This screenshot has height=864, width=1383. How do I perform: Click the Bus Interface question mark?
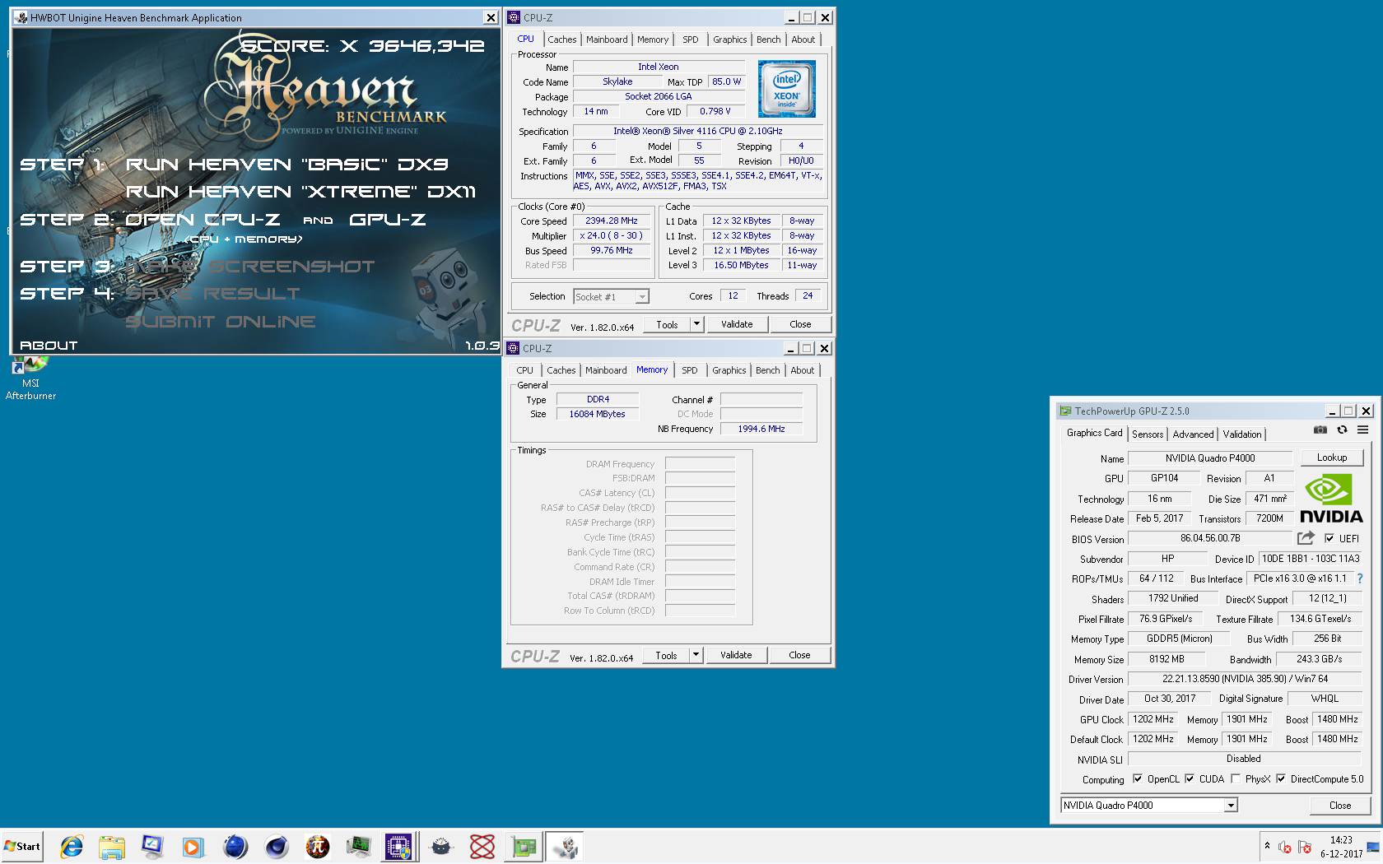tap(1359, 578)
